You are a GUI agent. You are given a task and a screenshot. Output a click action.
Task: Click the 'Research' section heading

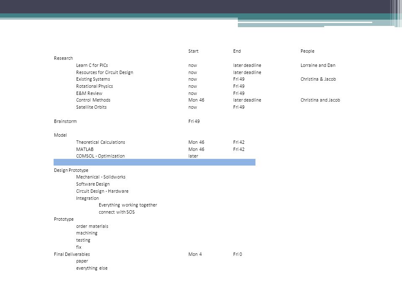(63, 58)
